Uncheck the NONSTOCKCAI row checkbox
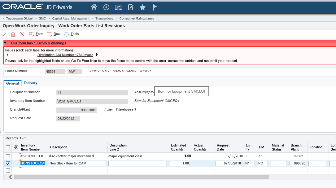336x188 pixels. [x=8, y=163]
